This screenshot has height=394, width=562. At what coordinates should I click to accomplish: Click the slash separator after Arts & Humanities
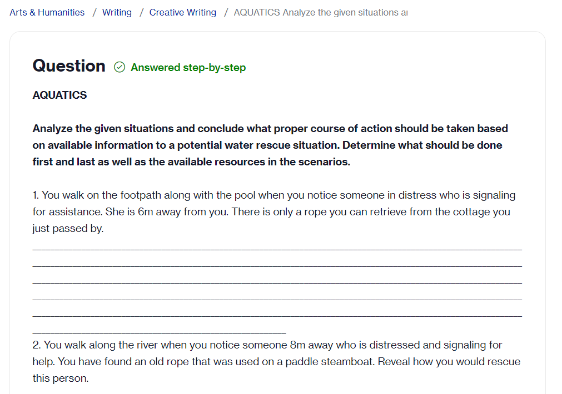pos(95,13)
